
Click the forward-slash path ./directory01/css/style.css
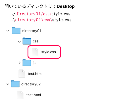41,14
